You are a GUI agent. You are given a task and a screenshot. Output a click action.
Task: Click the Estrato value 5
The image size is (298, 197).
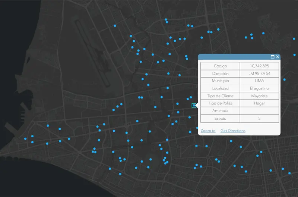pyautogui.click(x=259, y=119)
